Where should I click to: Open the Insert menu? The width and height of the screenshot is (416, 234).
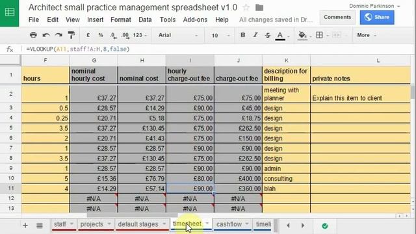[x=96, y=19]
